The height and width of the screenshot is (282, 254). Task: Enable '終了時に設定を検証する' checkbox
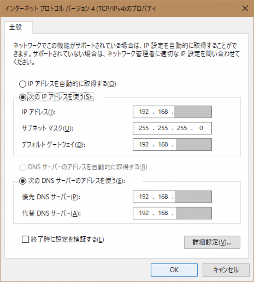[26, 240]
